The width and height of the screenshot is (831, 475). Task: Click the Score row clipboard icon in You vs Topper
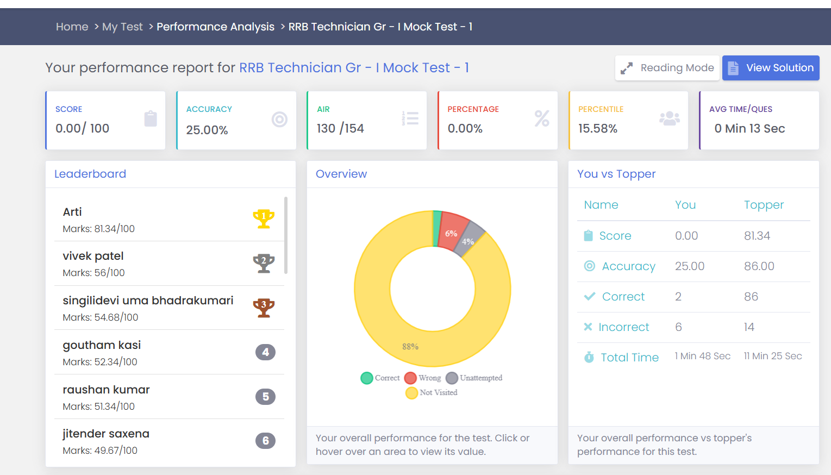click(588, 236)
